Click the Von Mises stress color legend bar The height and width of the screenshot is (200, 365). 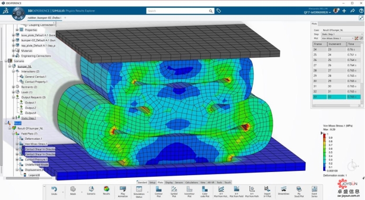pyautogui.click(x=324, y=152)
